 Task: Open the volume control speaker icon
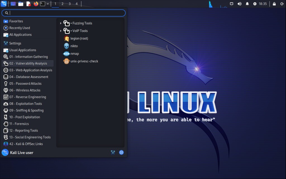(239, 4)
